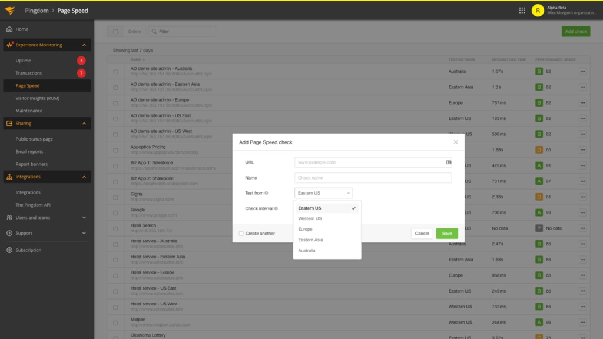Open the Page Speed sidebar item
Image resolution: width=603 pixels, height=339 pixels.
[x=47, y=86]
